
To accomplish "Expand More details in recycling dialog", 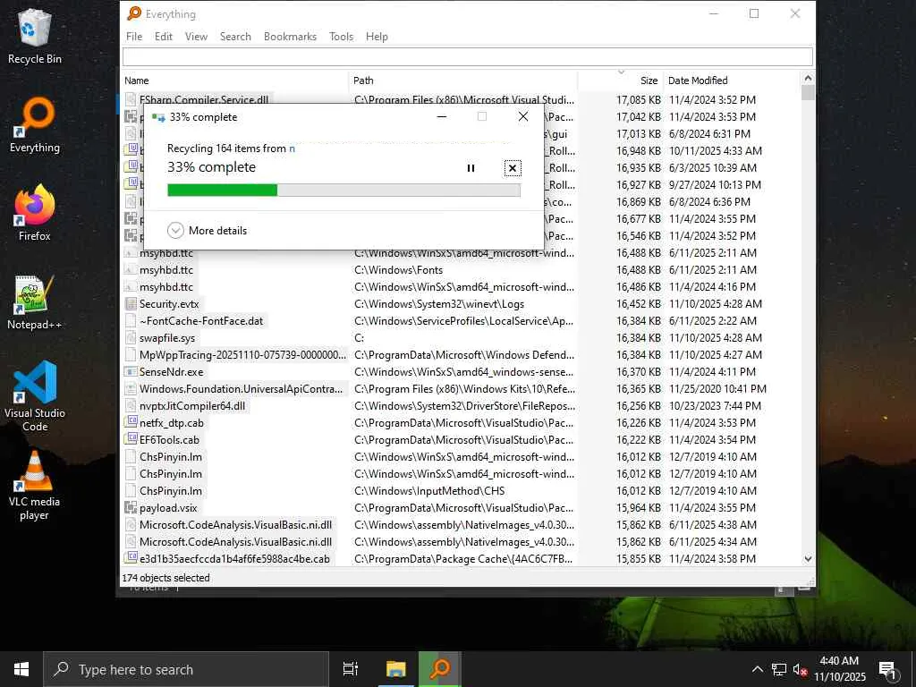I will (208, 230).
